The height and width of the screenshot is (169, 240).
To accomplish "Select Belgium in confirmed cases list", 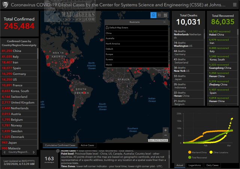I will click(x=19, y=120).
